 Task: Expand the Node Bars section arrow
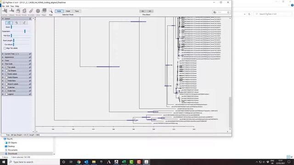point(3,81)
